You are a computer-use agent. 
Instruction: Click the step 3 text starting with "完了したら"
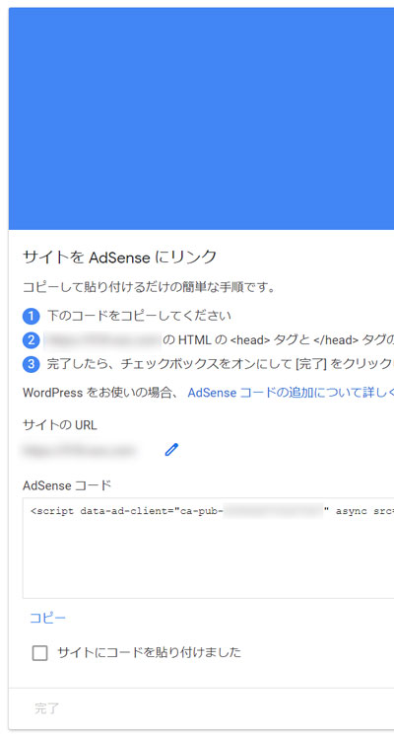click(x=221, y=364)
